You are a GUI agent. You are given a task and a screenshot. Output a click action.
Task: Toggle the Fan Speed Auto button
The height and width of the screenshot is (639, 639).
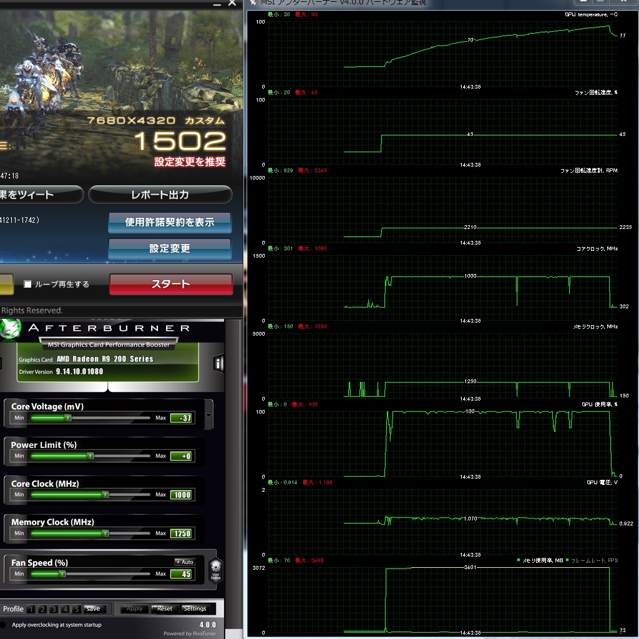184,562
